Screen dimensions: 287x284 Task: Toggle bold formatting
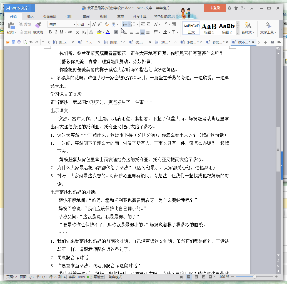(x=50, y=32)
